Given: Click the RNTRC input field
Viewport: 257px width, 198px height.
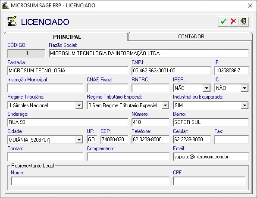Looking at the screenshot, I should [150, 88].
